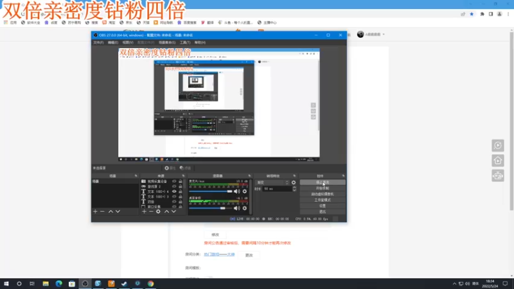Adjust the 麦克风/Aux volume slider
Image resolution: width=514 pixels, height=289 pixels.
(211, 191)
